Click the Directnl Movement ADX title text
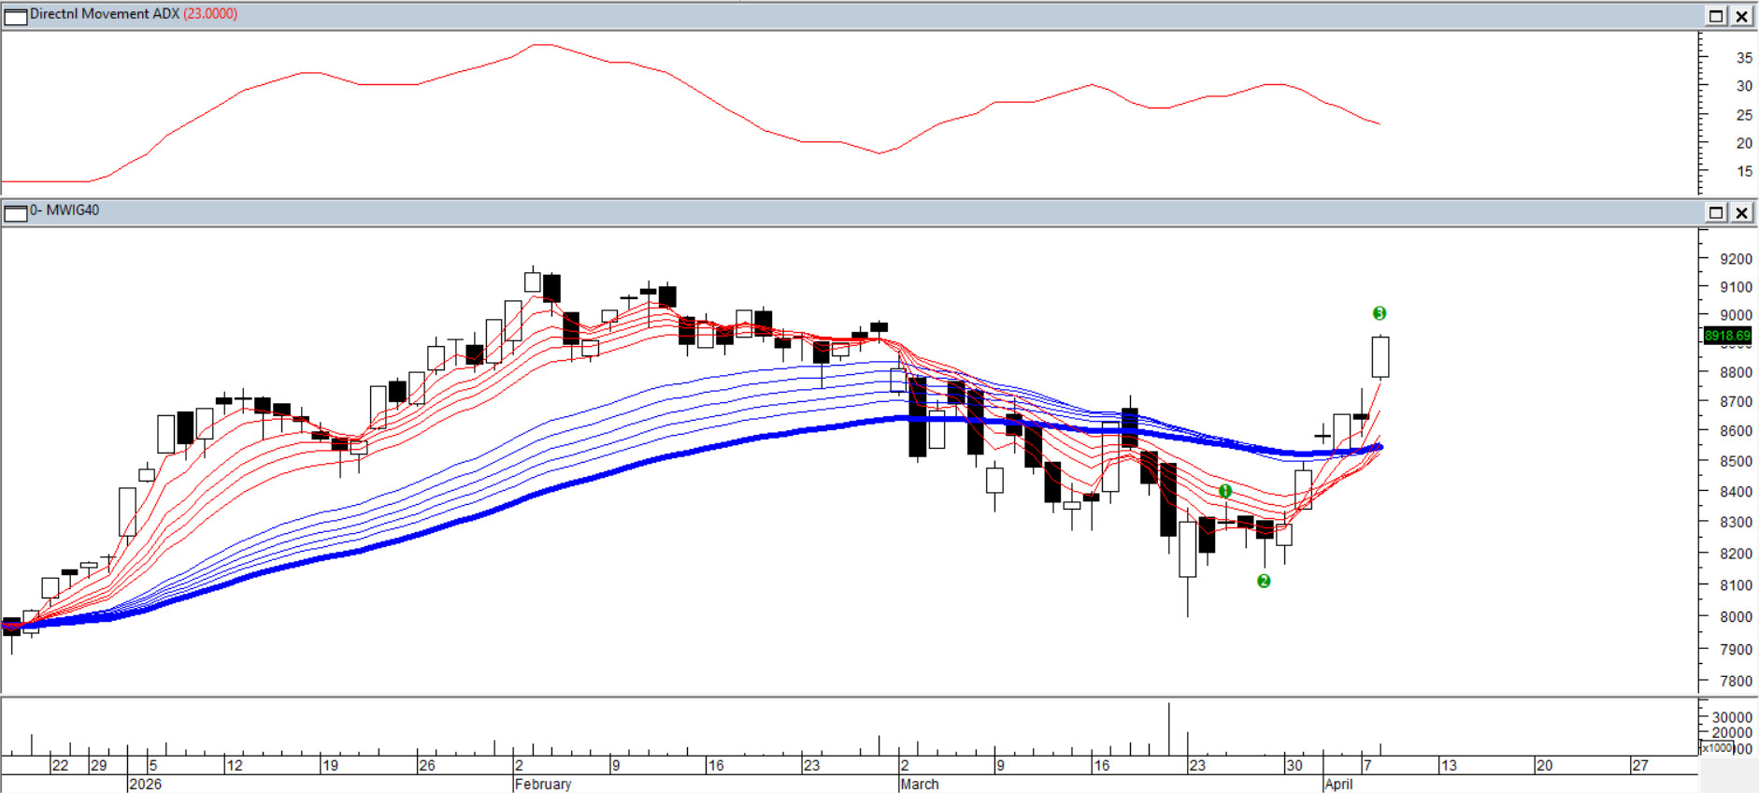 click(x=105, y=14)
